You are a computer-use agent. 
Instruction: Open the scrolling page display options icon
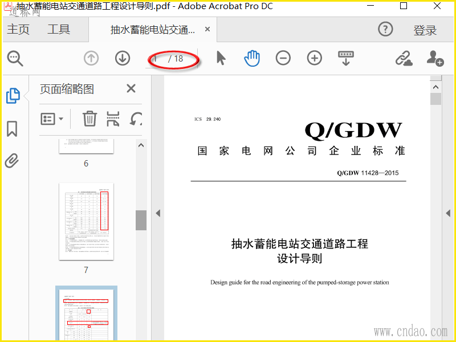coord(346,58)
